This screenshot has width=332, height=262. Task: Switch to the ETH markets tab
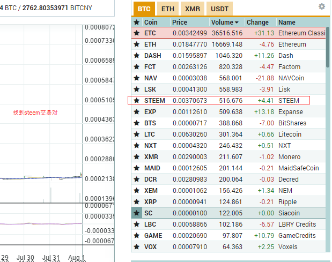coord(168,9)
